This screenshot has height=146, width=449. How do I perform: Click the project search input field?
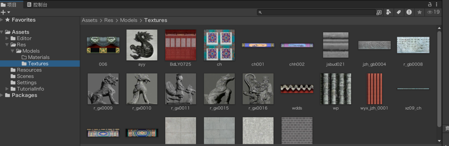pos(316,12)
